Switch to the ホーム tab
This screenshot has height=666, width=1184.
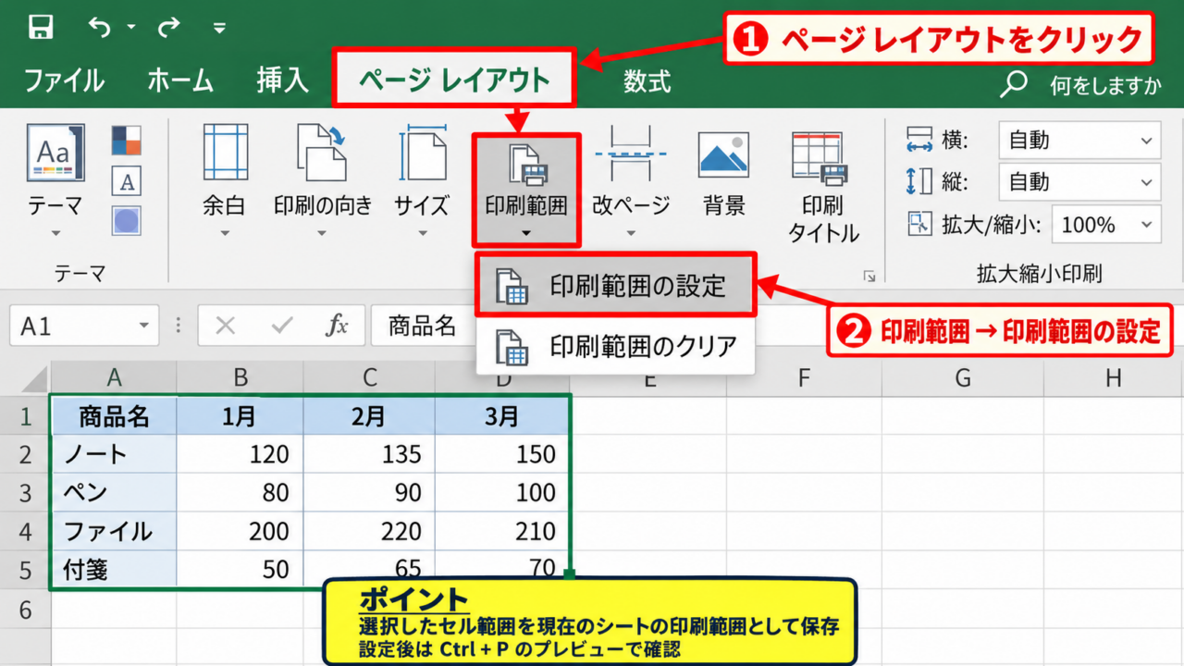tap(180, 80)
